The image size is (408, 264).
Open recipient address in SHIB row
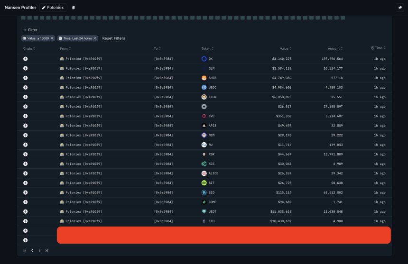pos(163,78)
